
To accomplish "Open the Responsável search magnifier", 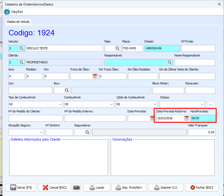I will pyautogui.click(x=169, y=62).
